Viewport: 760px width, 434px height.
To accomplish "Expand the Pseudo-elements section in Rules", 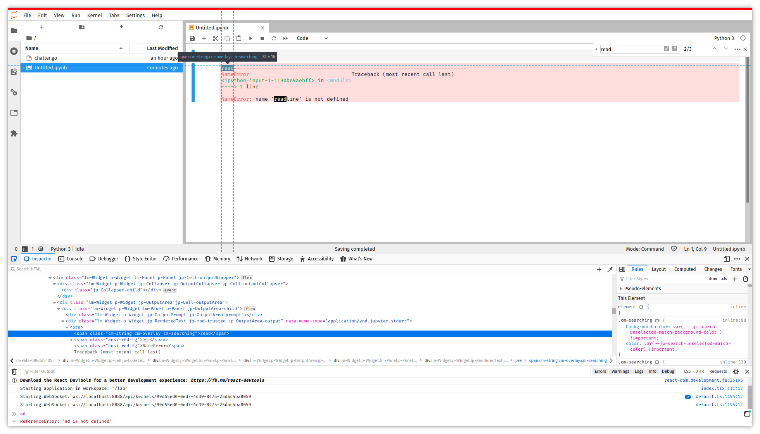I will click(x=642, y=288).
